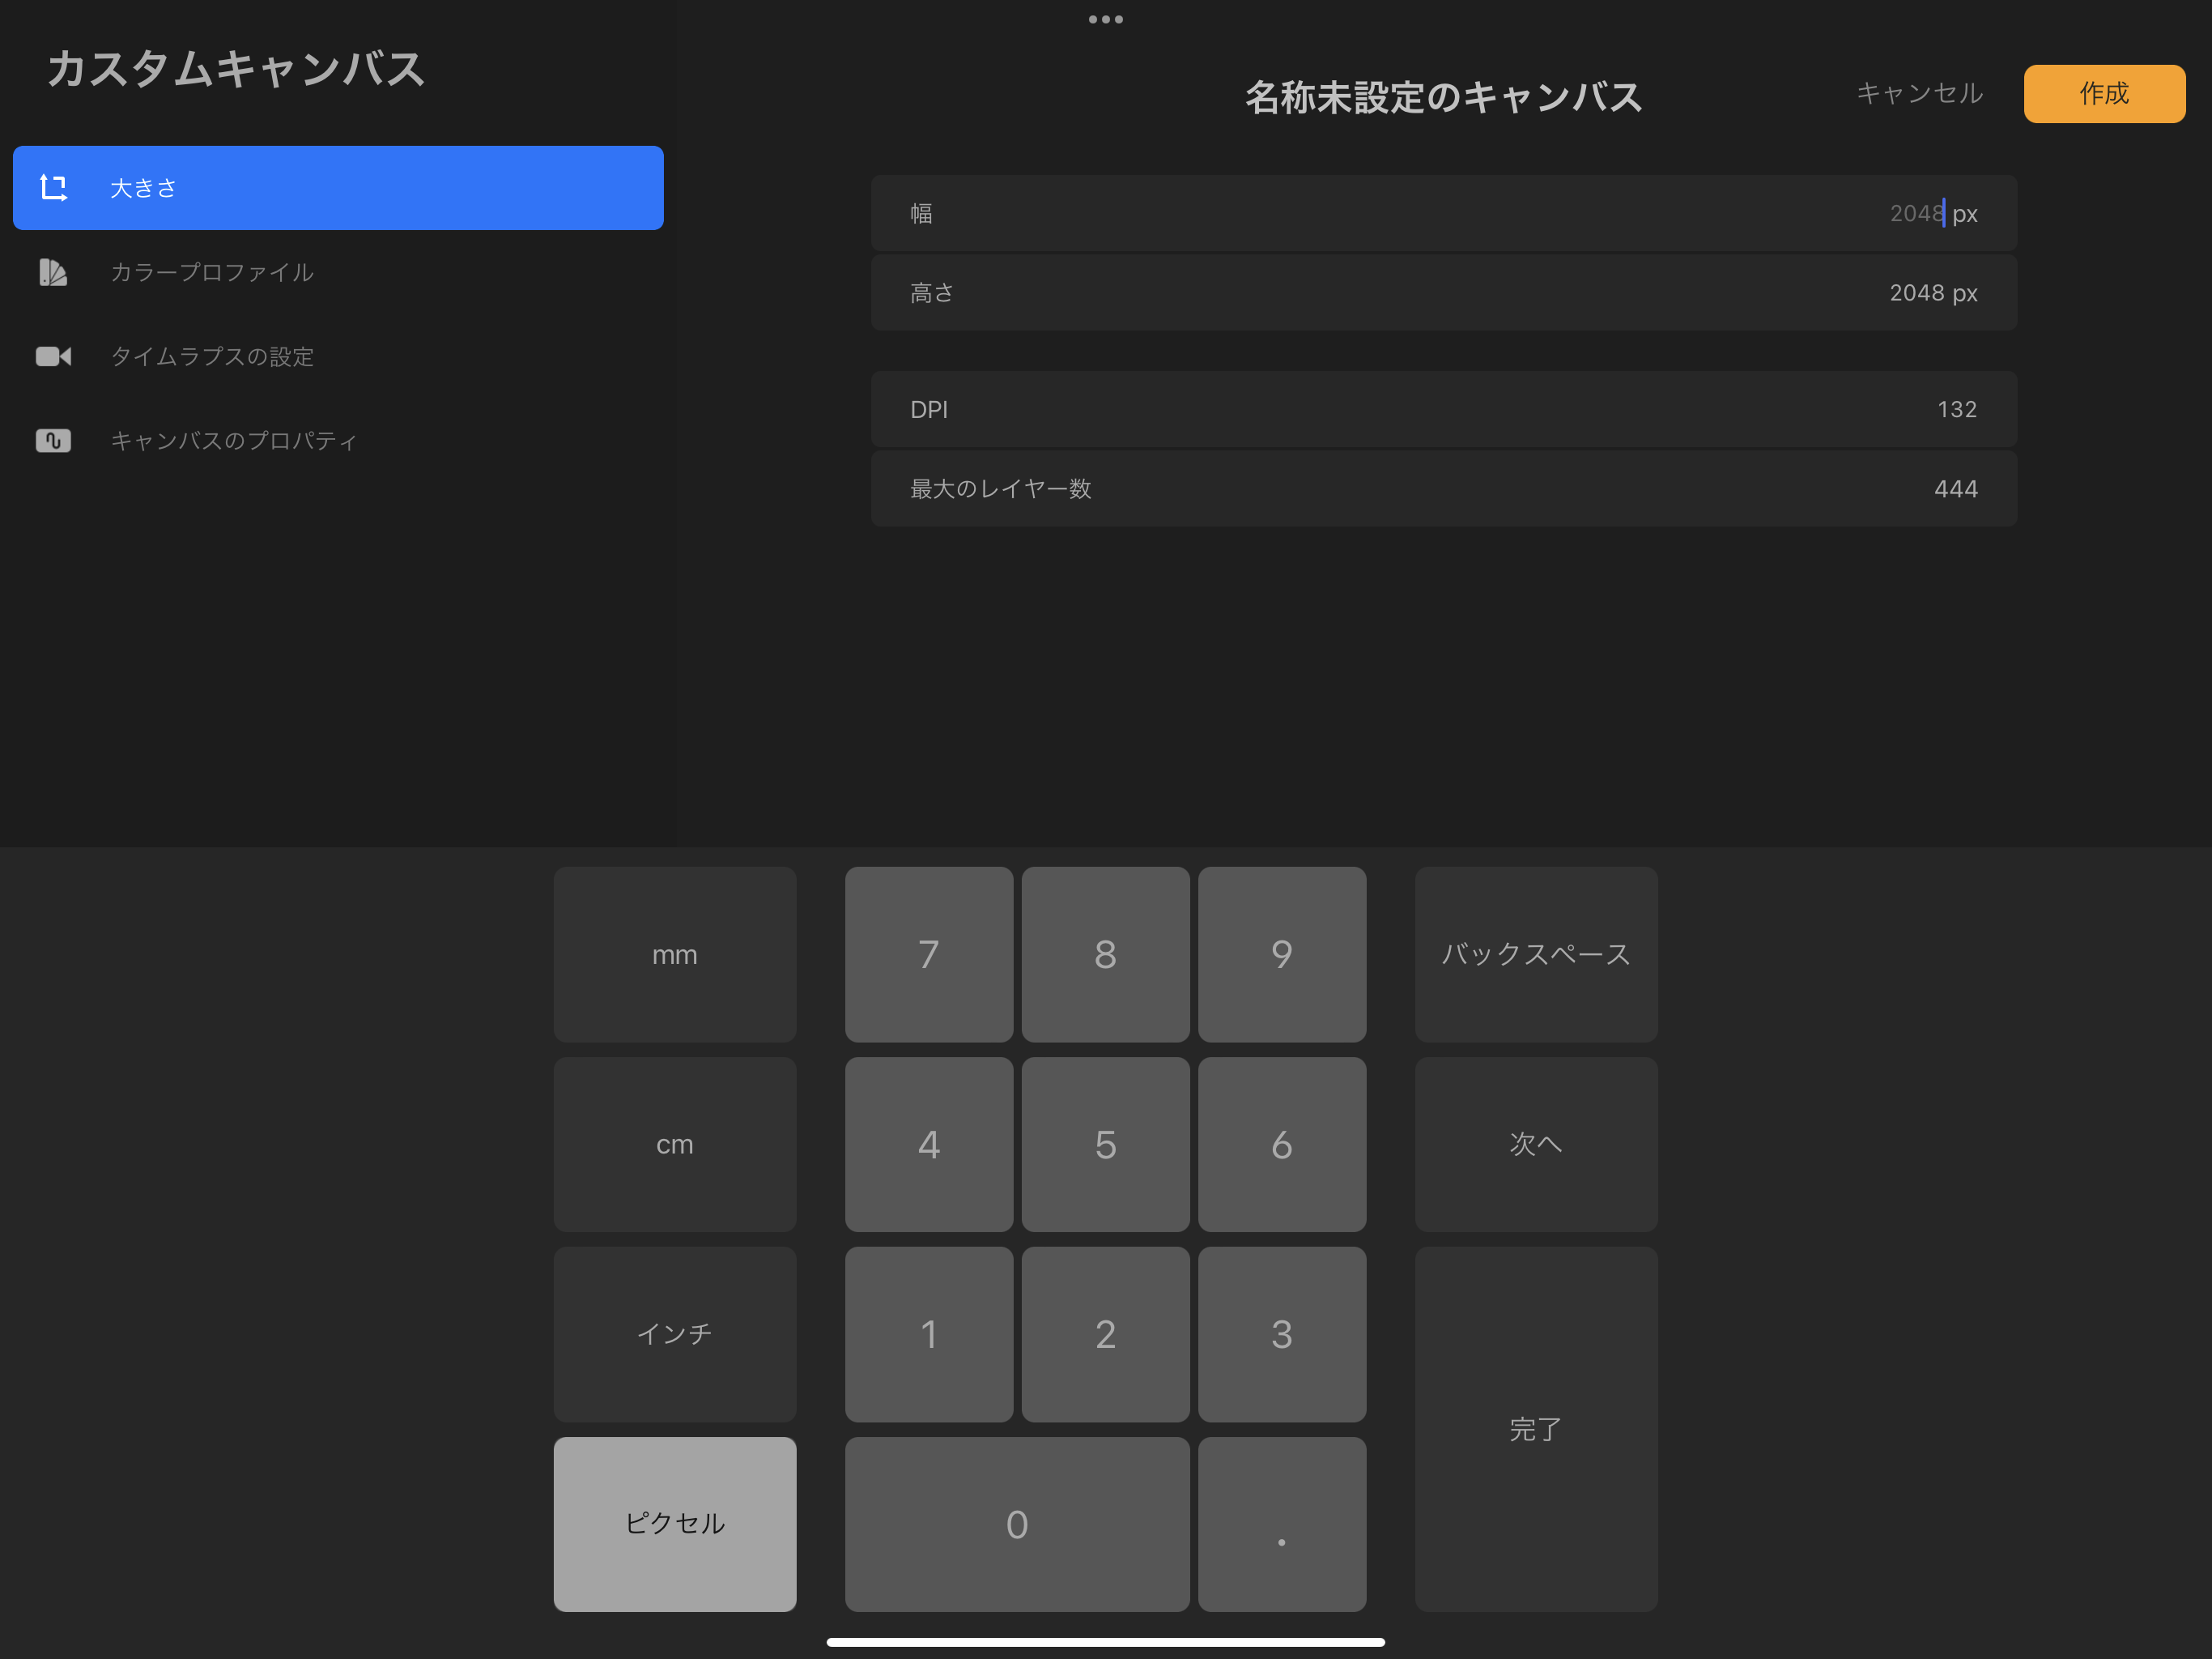The image size is (2212, 1659).
Task: Tap the 名称未設定のキャンバス title to rename
Action: pos(1443,97)
